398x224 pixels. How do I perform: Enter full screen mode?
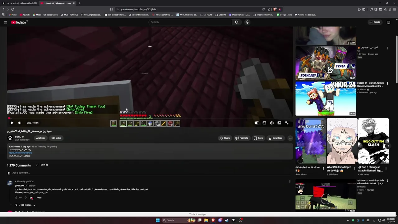pos(287,123)
